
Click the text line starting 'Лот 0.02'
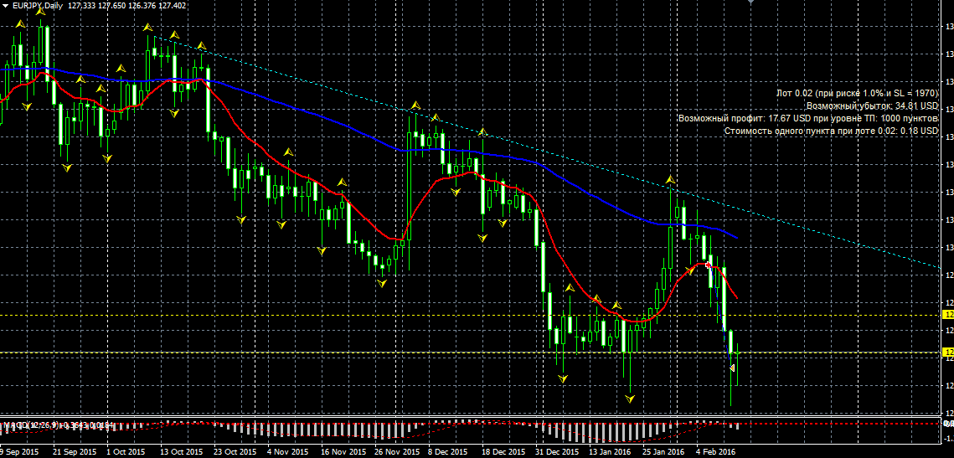pyautogui.click(x=858, y=93)
